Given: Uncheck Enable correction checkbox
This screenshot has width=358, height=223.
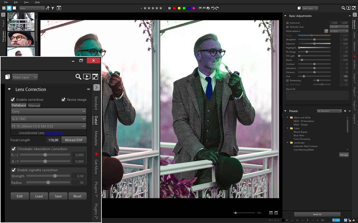Looking at the screenshot, I should [13, 100].
